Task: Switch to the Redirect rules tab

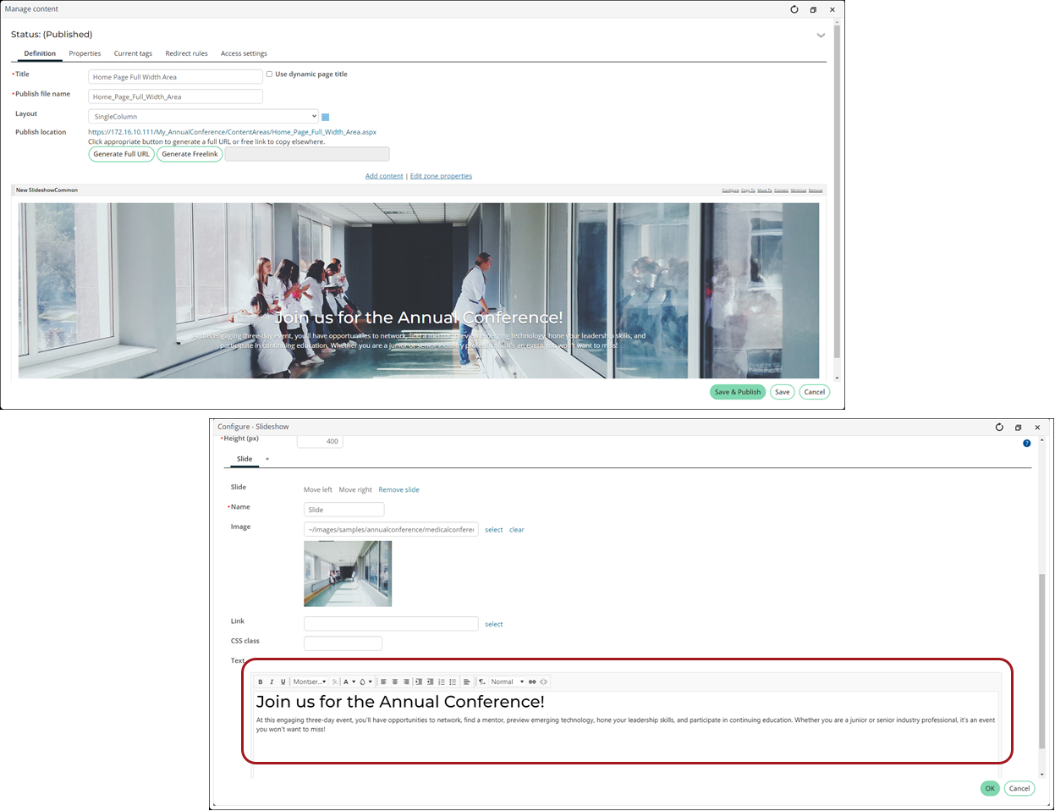Action: click(x=186, y=53)
